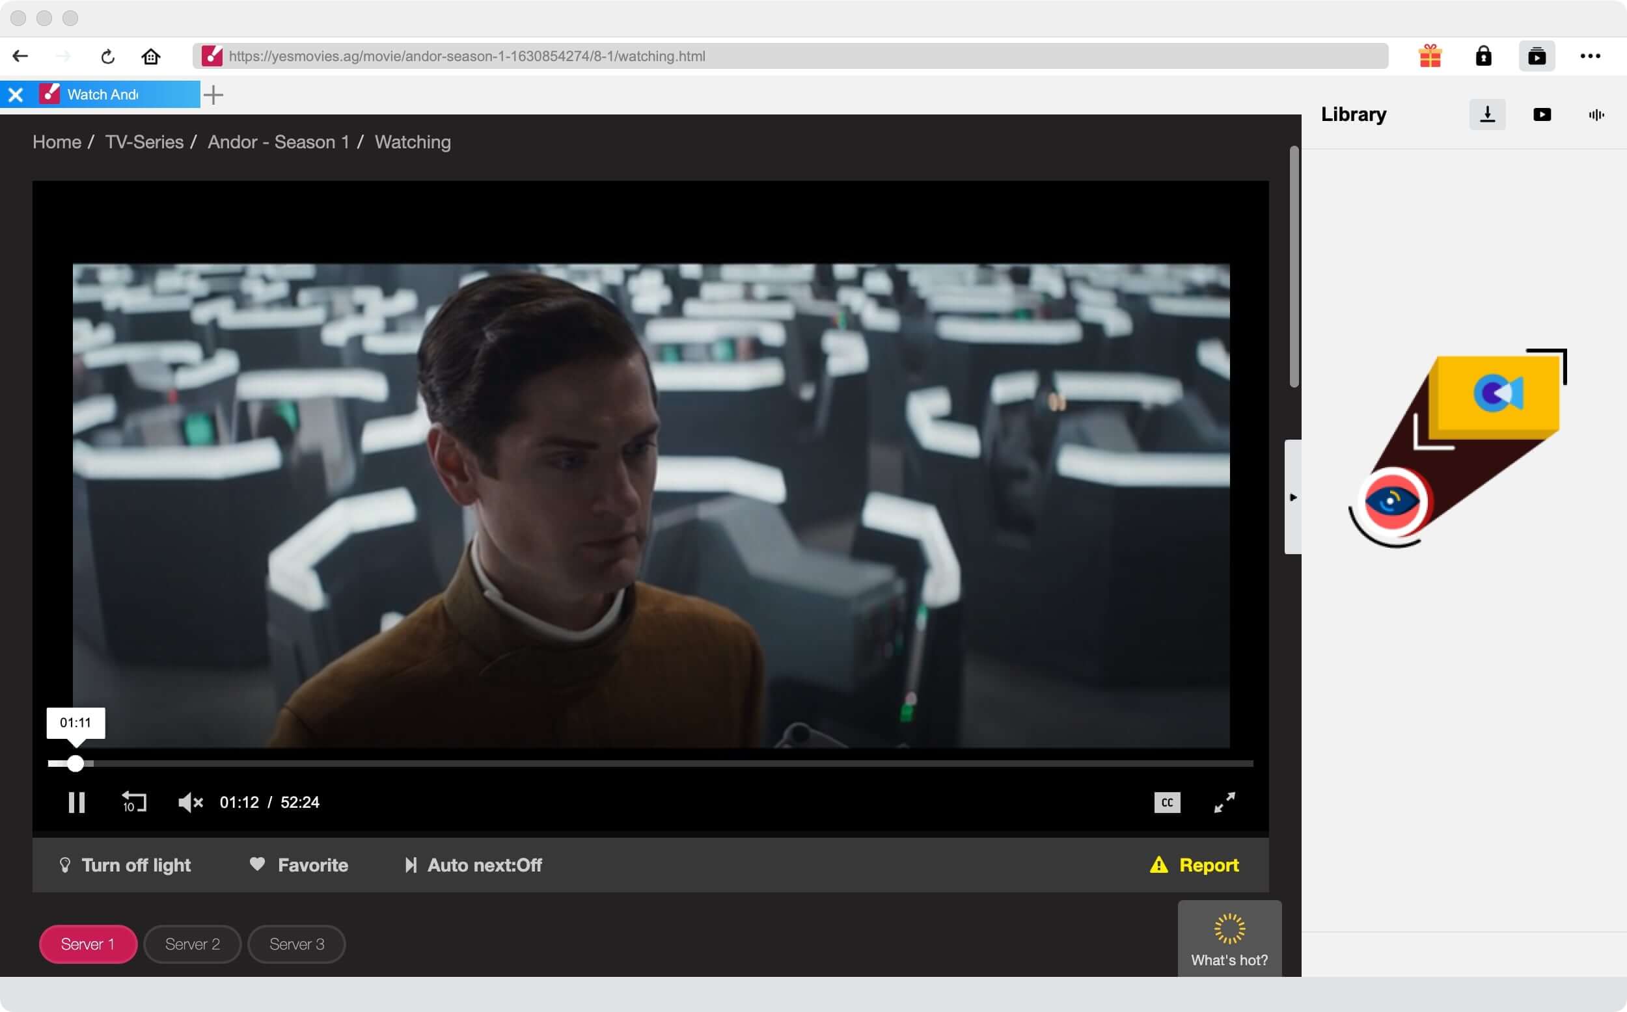The height and width of the screenshot is (1012, 1627).
Task: Click the URL address bar
Action: [790, 56]
